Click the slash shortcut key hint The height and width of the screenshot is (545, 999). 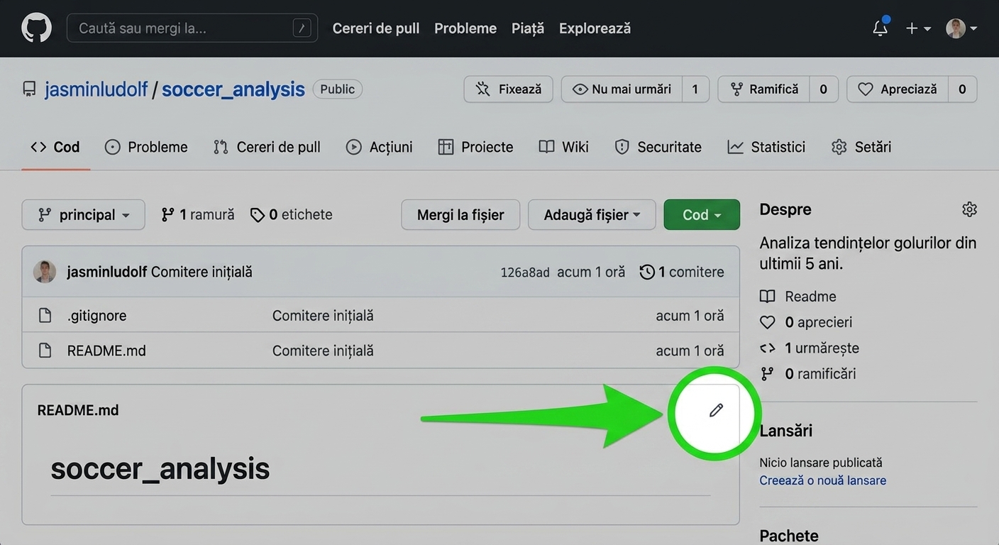pos(302,28)
